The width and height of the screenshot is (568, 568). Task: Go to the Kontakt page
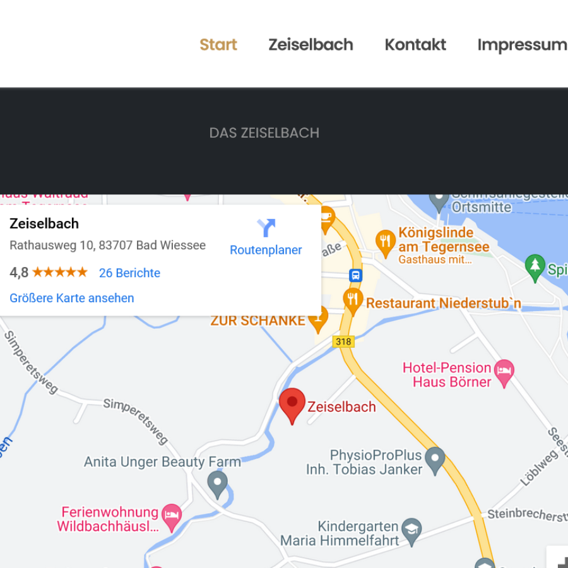click(x=415, y=45)
